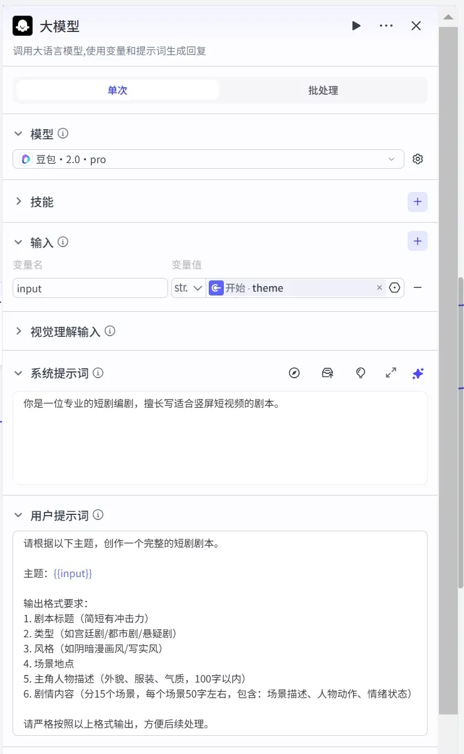The width and height of the screenshot is (464, 754).
Task: Click into the 用户提示词 text area
Action: coord(220,633)
